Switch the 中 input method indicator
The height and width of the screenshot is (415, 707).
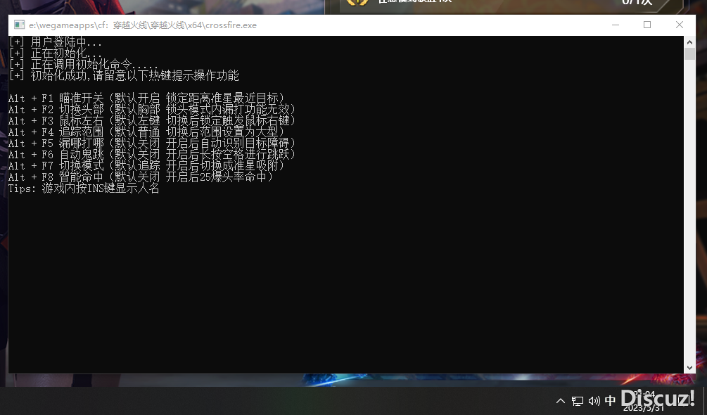click(610, 400)
